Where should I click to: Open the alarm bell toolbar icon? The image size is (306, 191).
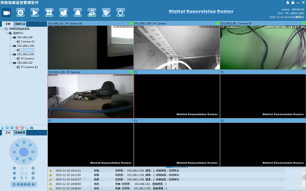(x=78, y=13)
